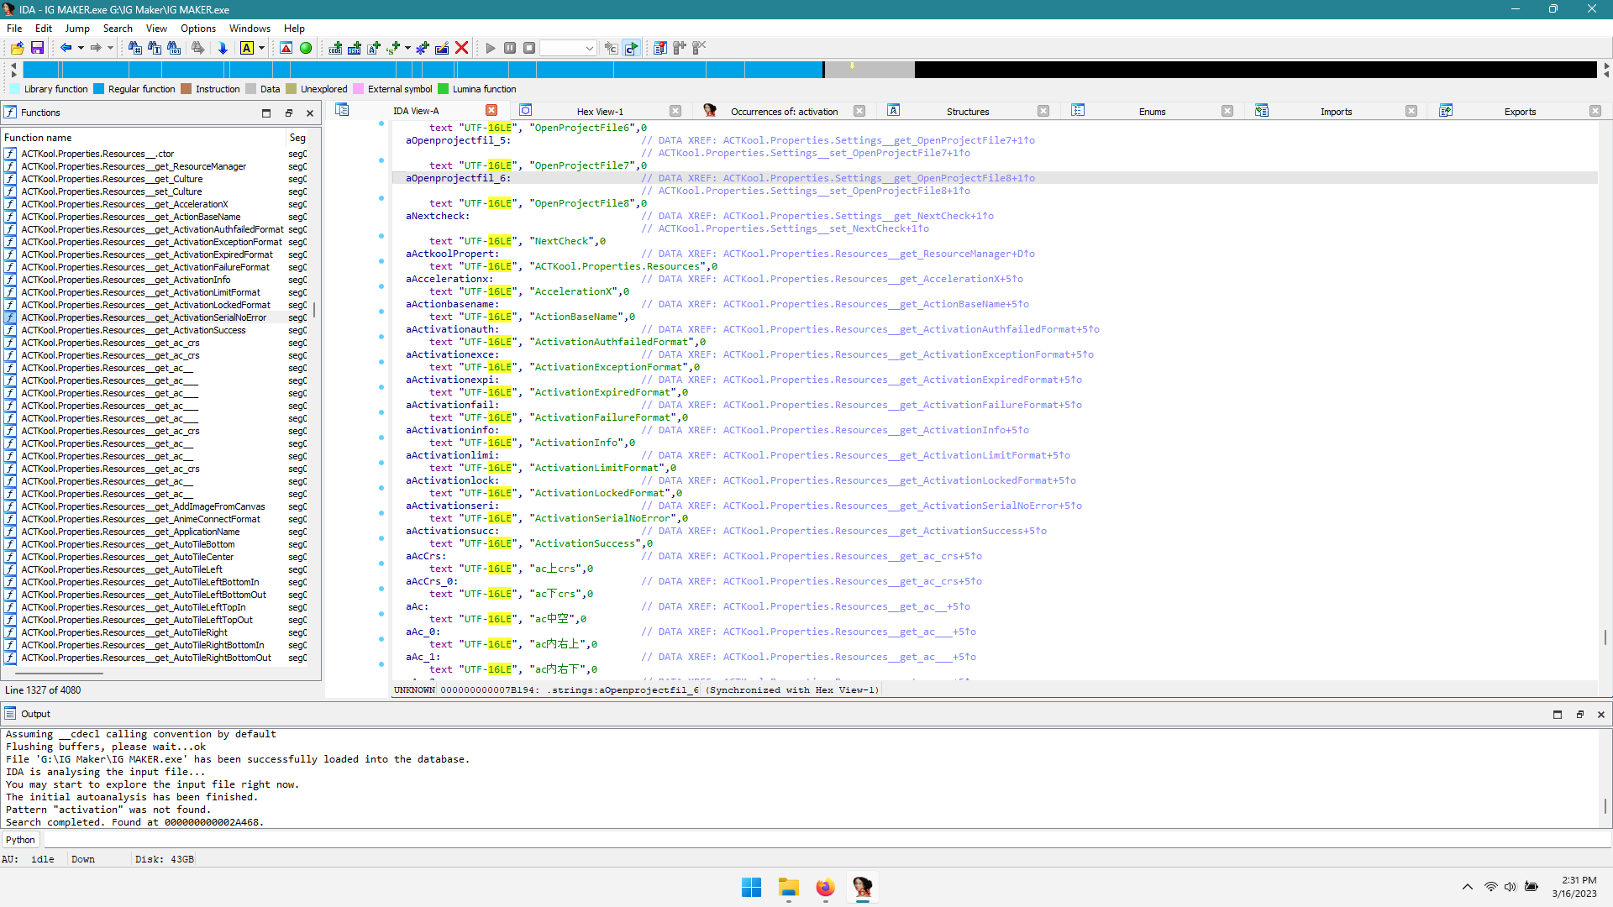Switch to the Enums tab
This screenshot has width=1613, height=907.
point(1152,112)
